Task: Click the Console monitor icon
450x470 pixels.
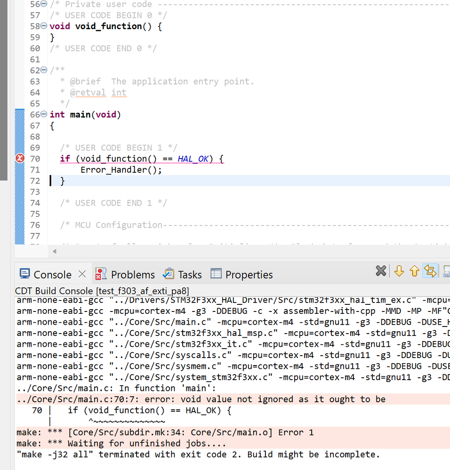Action: pos(24,274)
